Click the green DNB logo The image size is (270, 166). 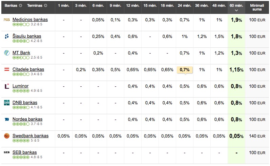pos(6,103)
